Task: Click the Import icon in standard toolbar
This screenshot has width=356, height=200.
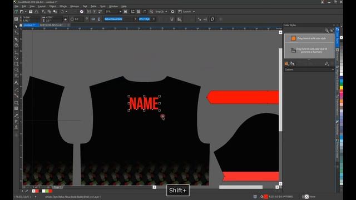Action: tap(89, 12)
